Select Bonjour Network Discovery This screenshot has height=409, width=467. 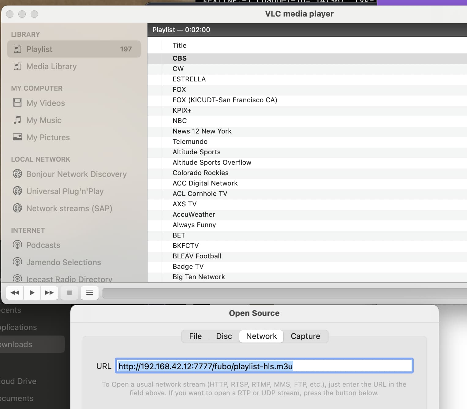click(76, 174)
